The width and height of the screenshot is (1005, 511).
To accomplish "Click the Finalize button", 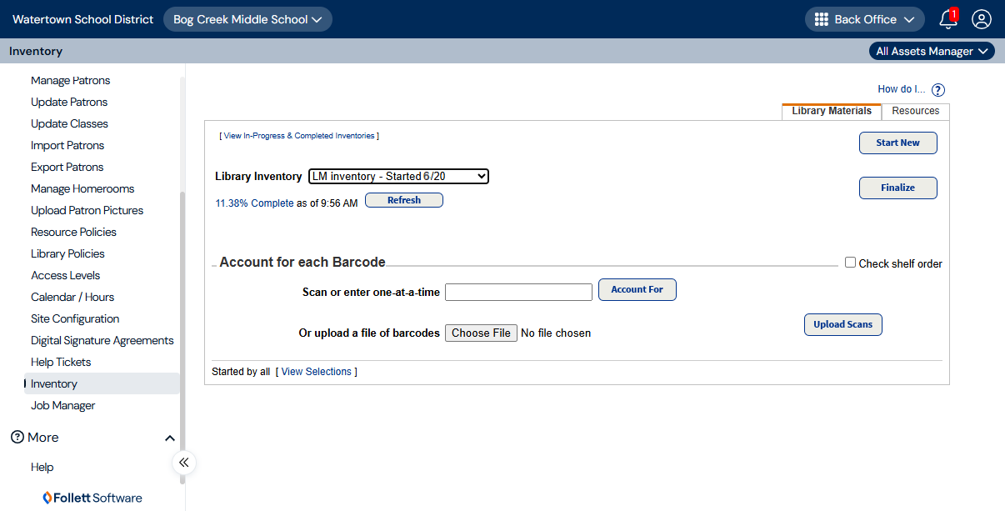I will pyautogui.click(x=897, y=188).
